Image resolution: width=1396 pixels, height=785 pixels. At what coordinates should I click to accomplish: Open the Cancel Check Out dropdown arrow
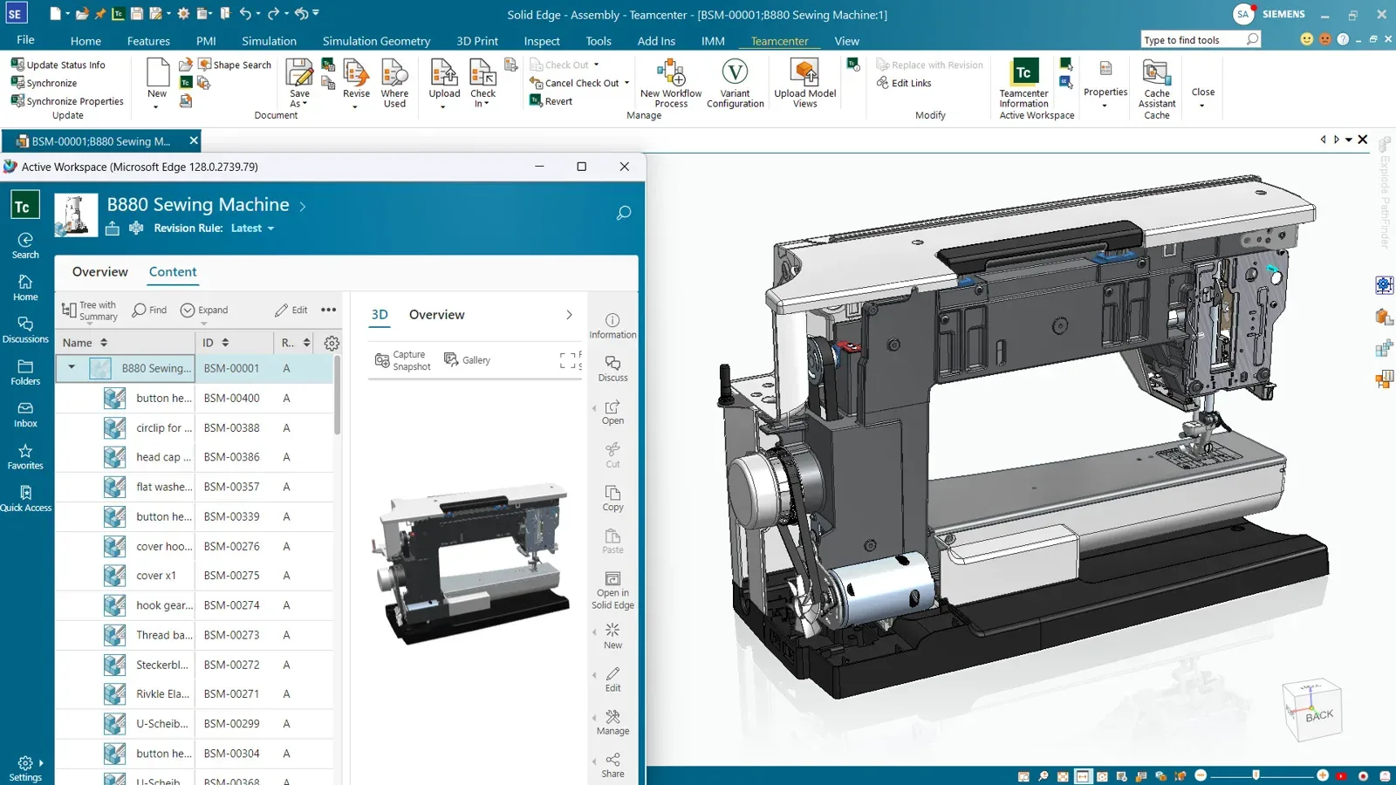coord(626,83)
